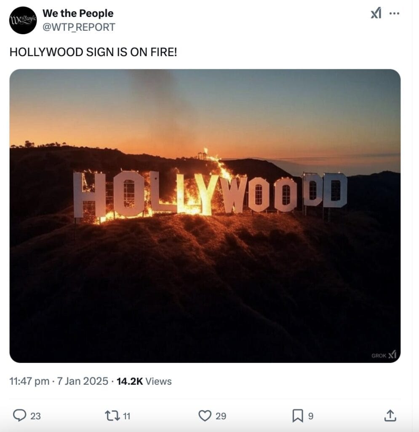Click the 7 Jan 2025 date link

[x=83, y=381]
